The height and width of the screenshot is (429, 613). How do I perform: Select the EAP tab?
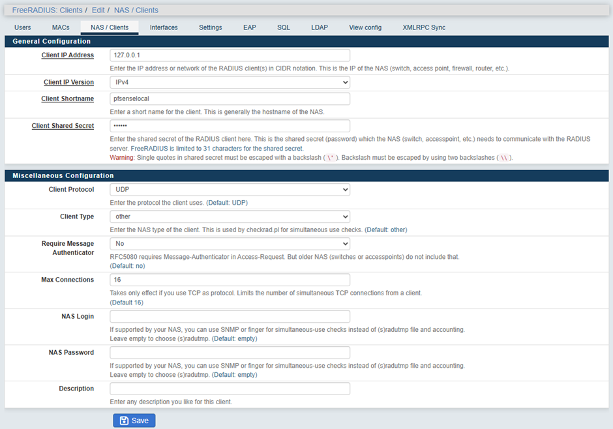pos(249,27)
